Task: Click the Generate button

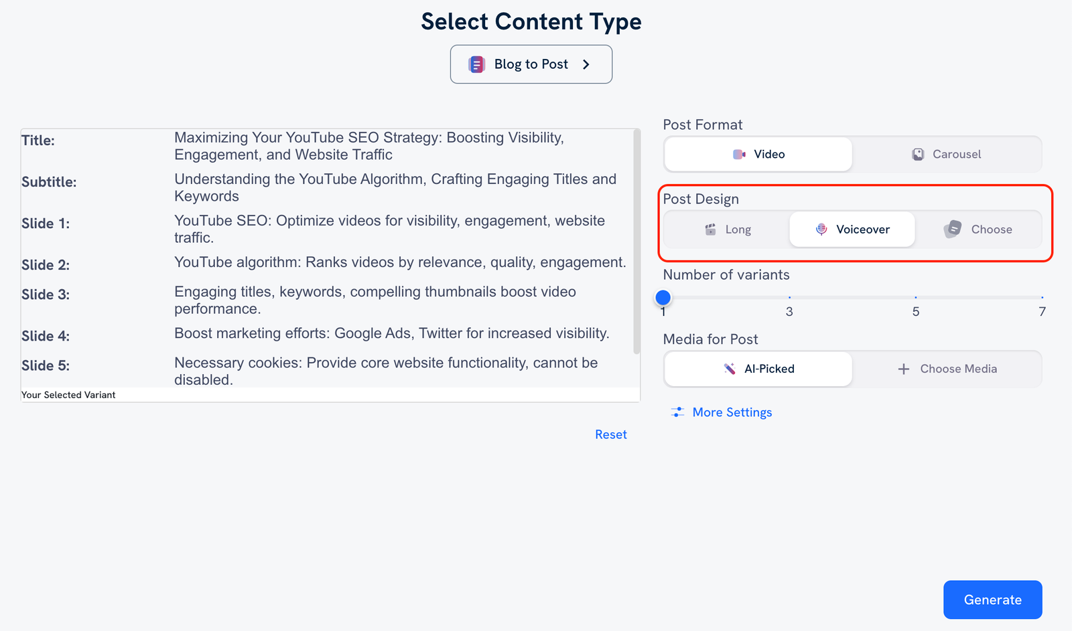Action: [x=992, y=600]
